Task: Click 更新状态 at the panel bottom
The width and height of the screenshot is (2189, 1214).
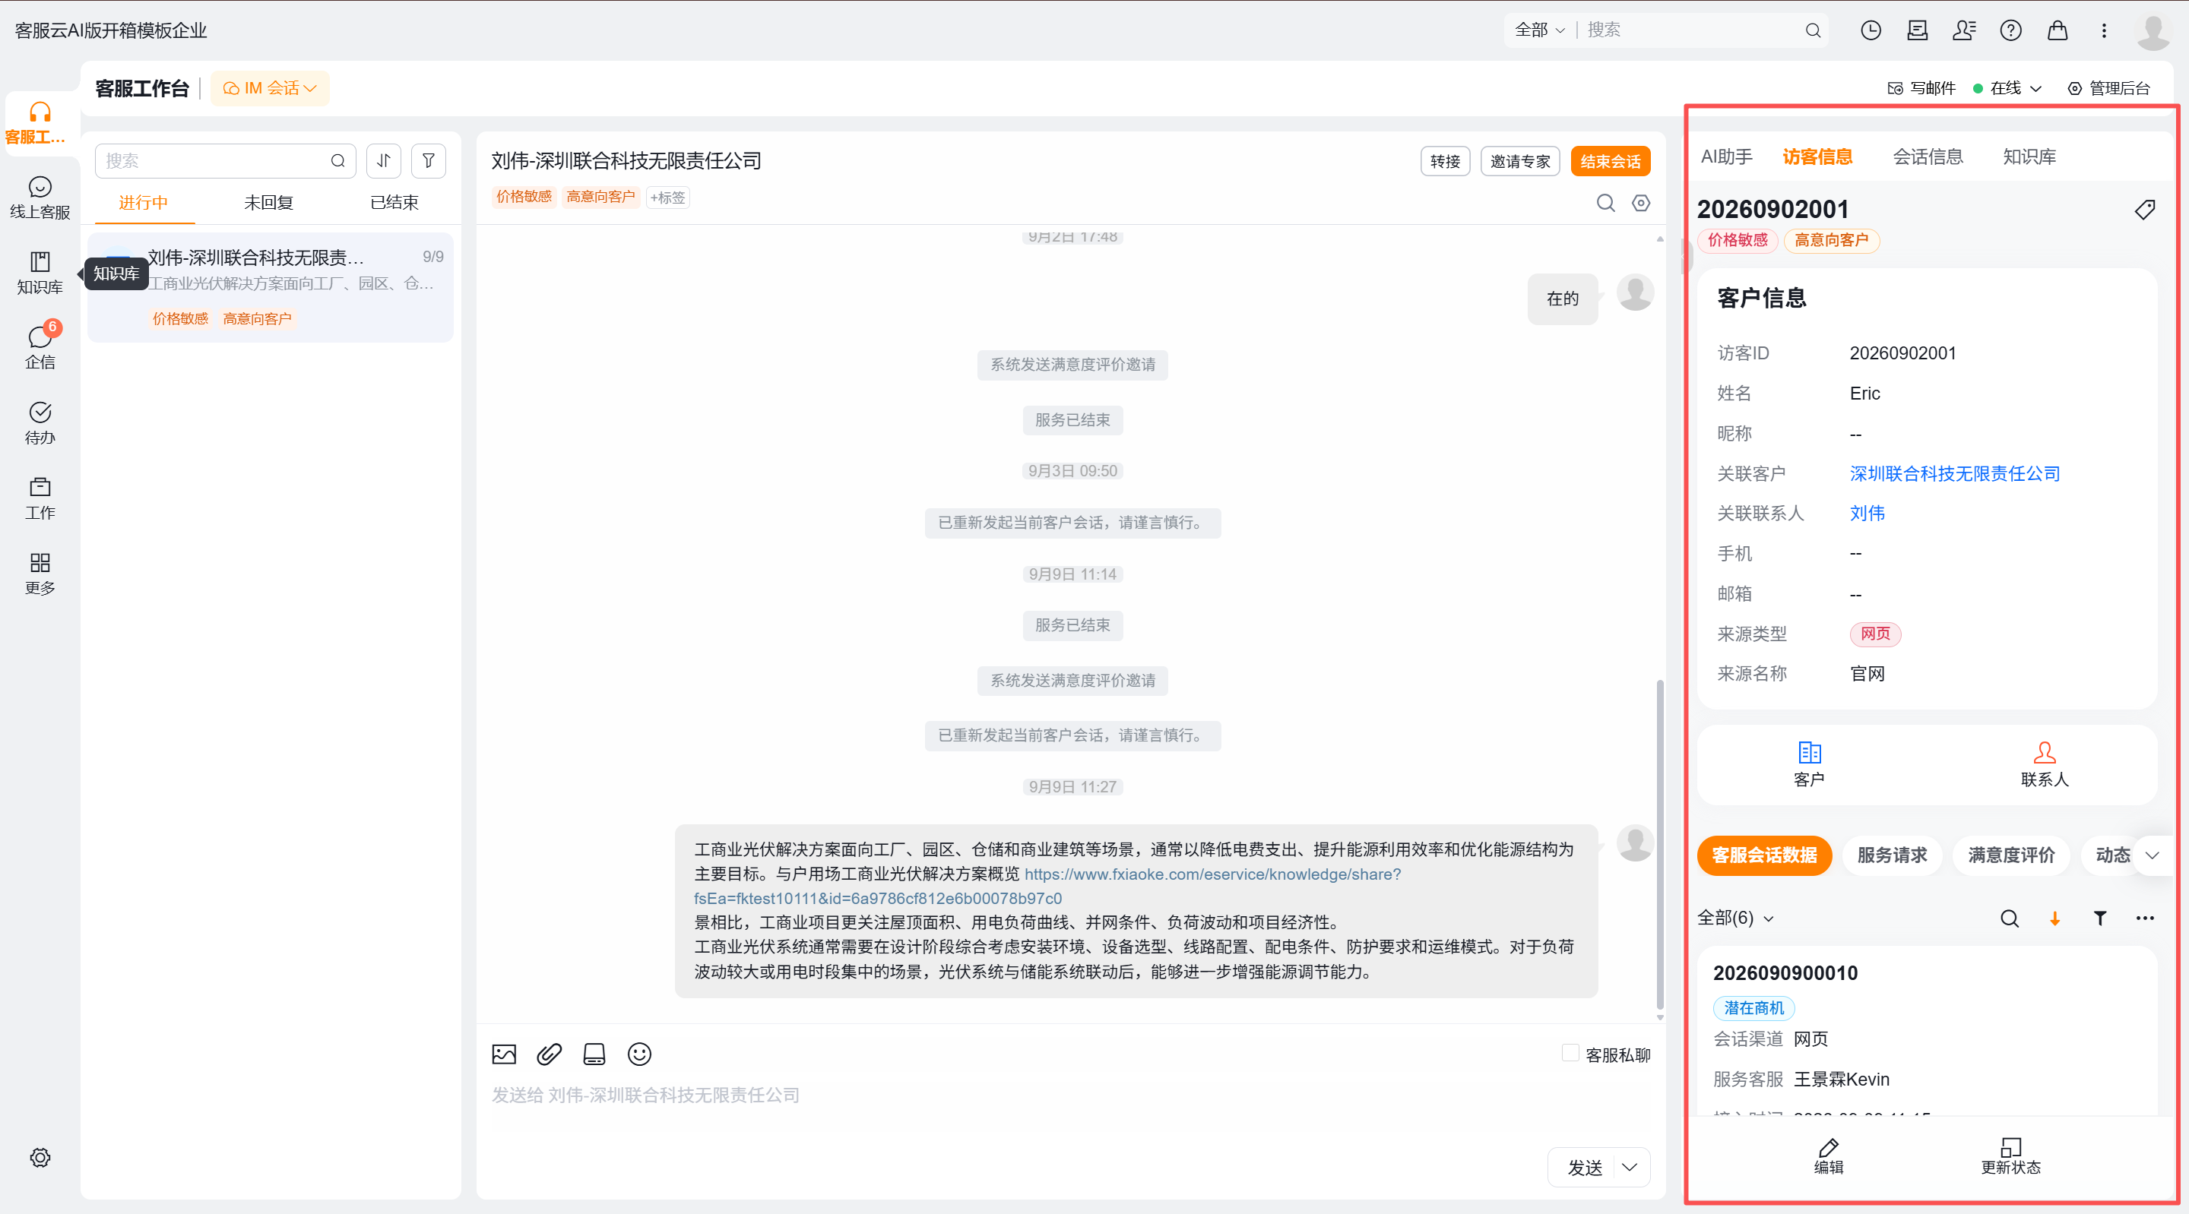Action: (2010, 1156)
